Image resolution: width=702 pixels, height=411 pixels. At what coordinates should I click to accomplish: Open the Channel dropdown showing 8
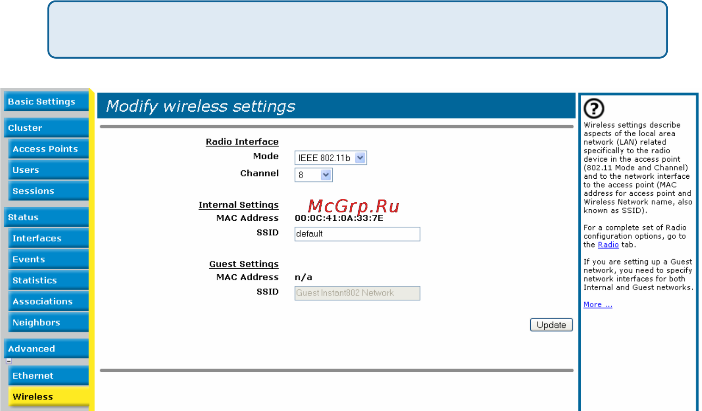click(x=313, y=175)
